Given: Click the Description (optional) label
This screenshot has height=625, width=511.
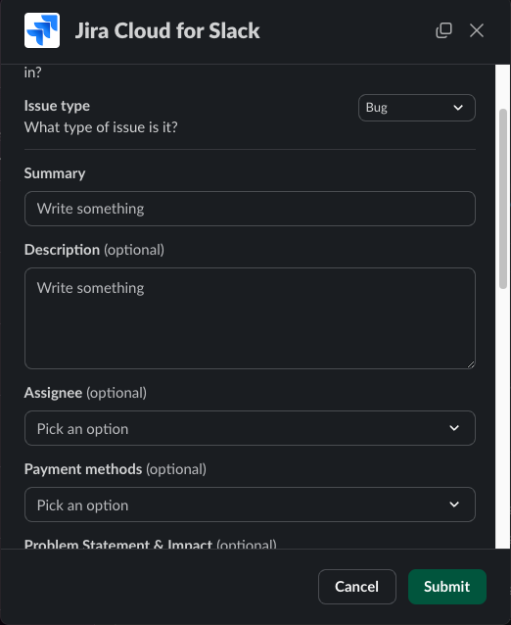Looking at the screenshot, I should (x=94, y=250).
